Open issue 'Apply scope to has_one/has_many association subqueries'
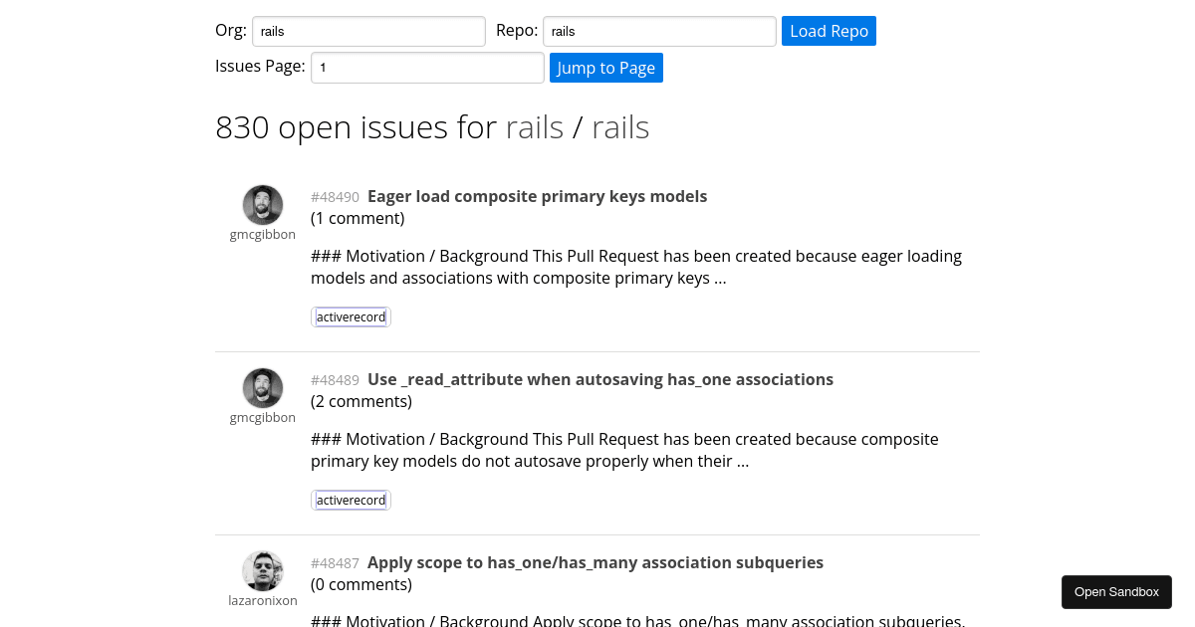 pyautogui.click(x=595, y=562)
